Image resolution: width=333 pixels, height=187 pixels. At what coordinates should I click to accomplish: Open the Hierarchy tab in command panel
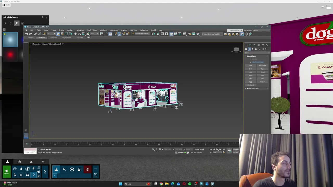[x=254, y=45]
